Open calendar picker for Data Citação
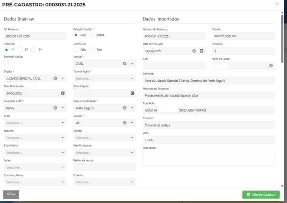Screen dimensions: 287x203 click(x=132, y=93)
